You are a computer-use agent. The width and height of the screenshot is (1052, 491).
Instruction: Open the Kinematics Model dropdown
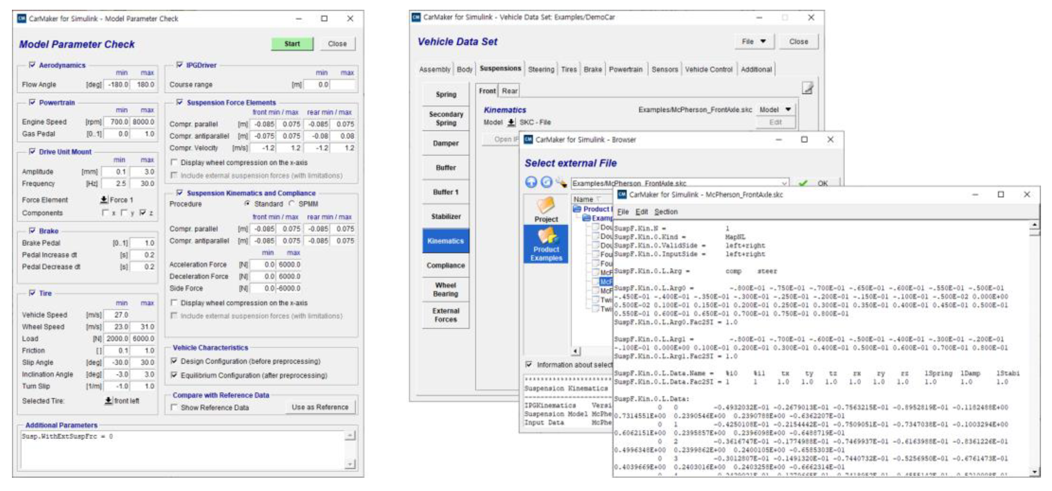point(775,110)
